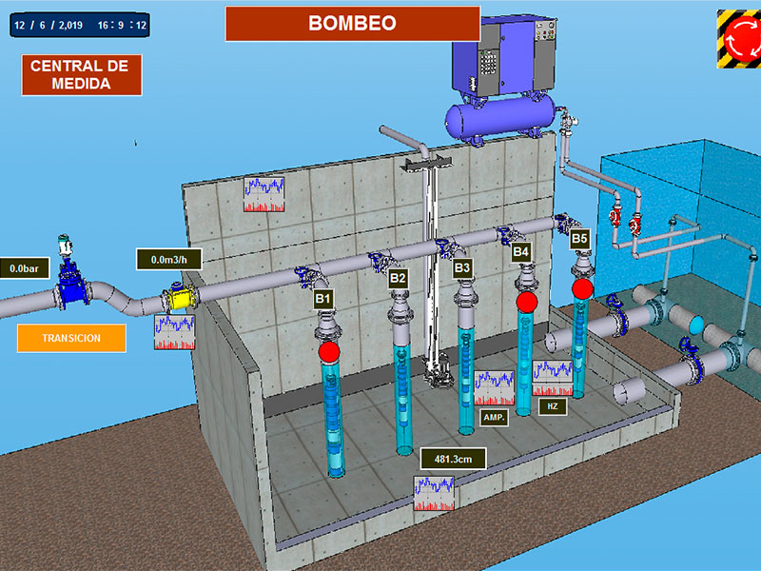
Task: Open the CENTRAL DE MEDIDA screen
Action: (x=82, y=75)
